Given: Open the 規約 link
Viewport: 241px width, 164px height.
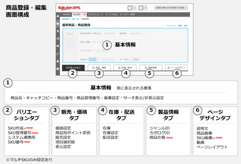Looking at the screenshot, I should [186, 26].
